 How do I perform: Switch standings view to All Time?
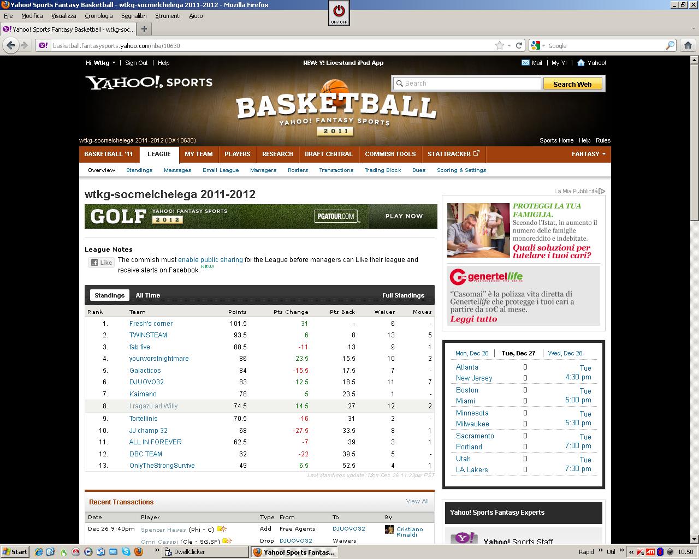(148, 295)
